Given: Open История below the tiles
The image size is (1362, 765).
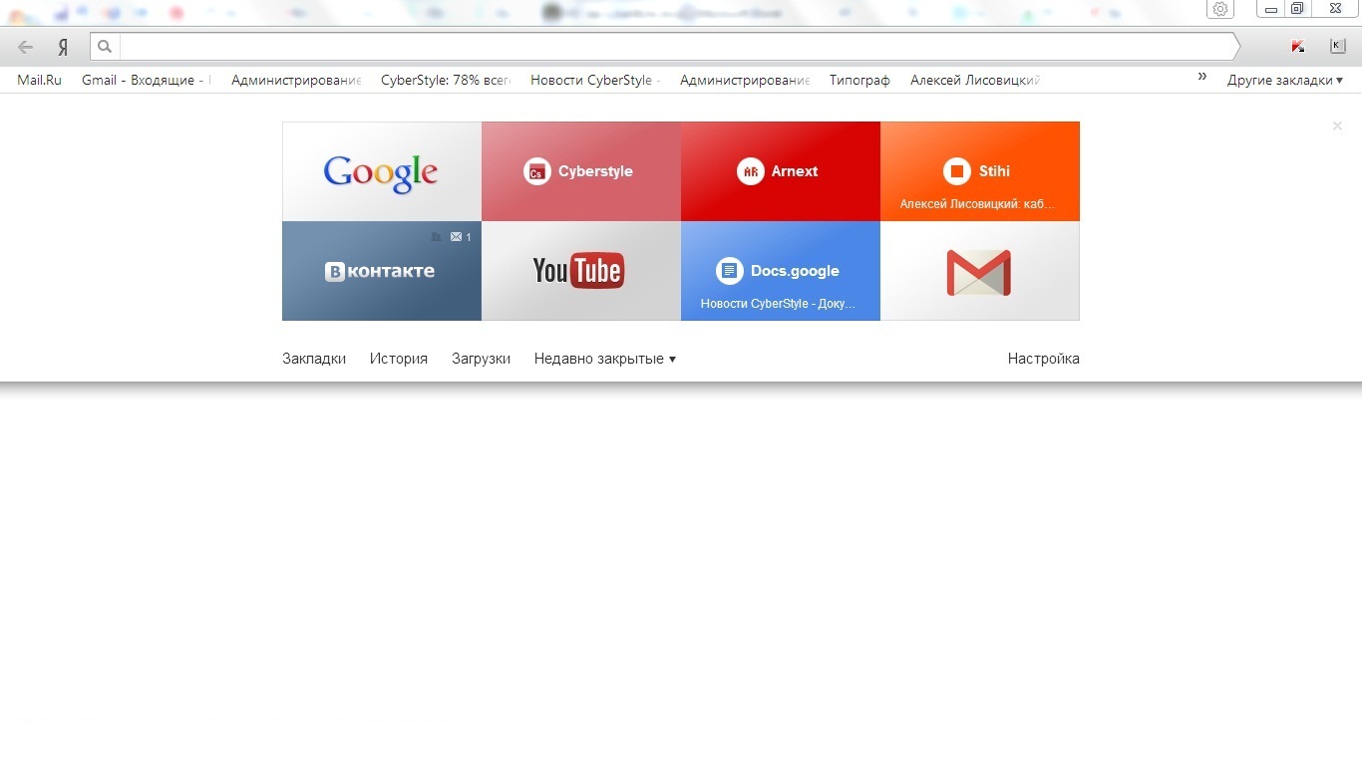Looking at the screenshot, I should click(x=399, y=359).
